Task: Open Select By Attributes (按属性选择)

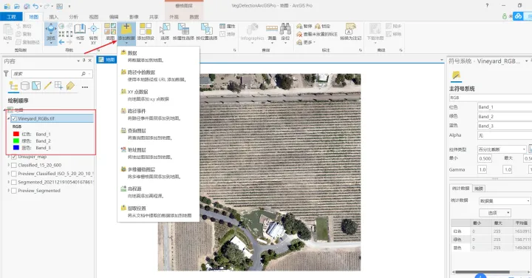Action: [x=183, y=32]
